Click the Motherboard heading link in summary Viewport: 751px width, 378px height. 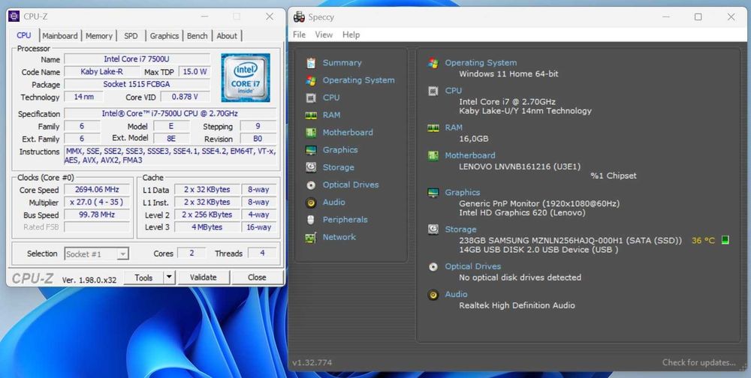coord(470,155)
